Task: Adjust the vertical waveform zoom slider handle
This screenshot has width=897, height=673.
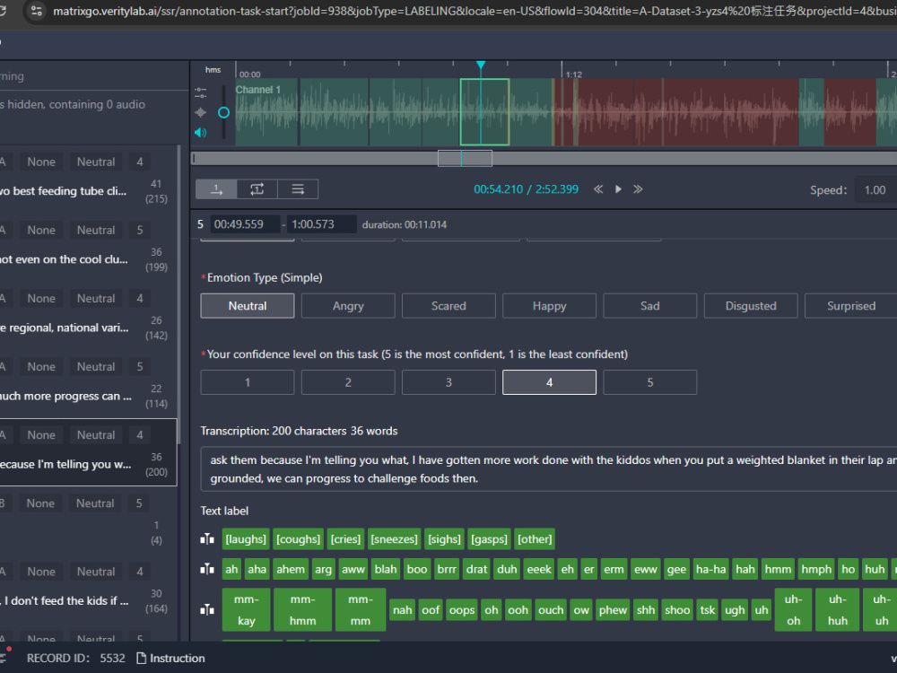Action: point(223,113)
